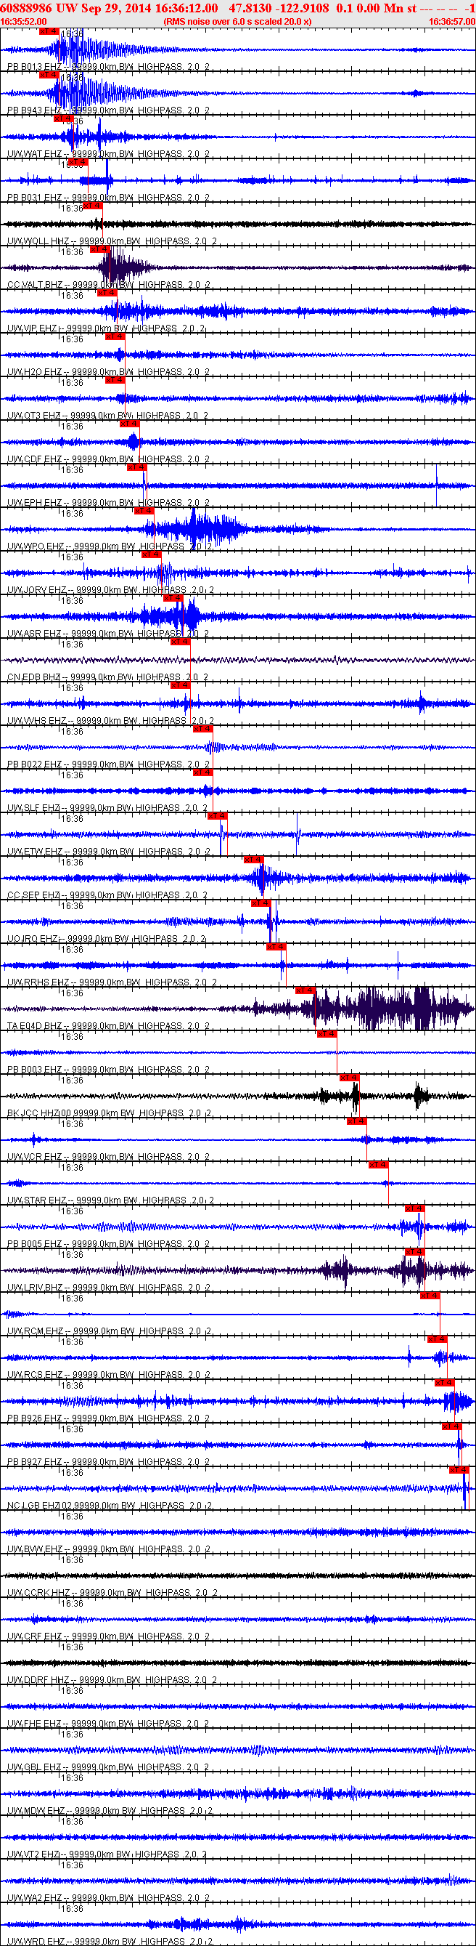Click the red pick marker above the NC.LGB trace

coord(459,1470)
